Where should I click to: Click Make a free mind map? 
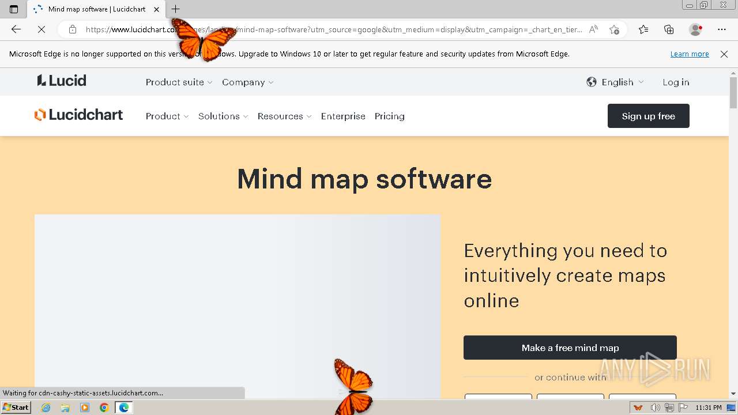pyautogui.click(x=570, y=348)
